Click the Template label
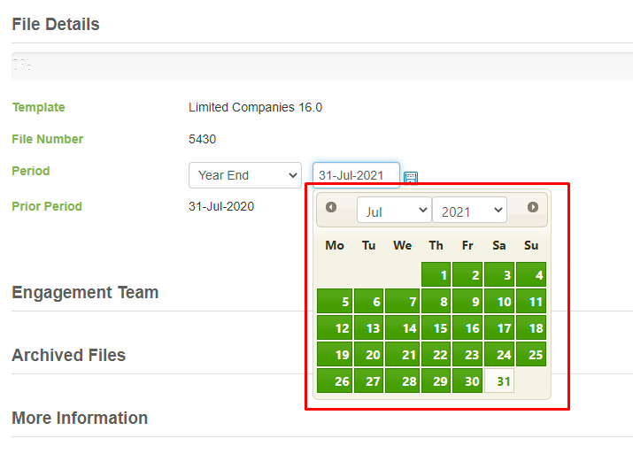Image resolution: width=633 pixels, height=469 pixels. click(38, 107)
